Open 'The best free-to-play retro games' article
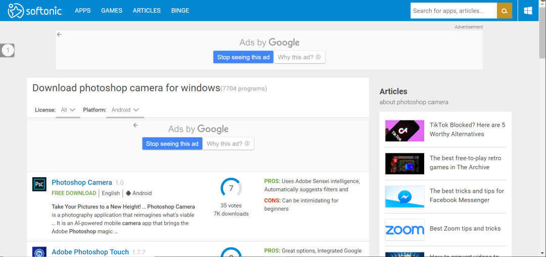 click(x=465, y=163)
